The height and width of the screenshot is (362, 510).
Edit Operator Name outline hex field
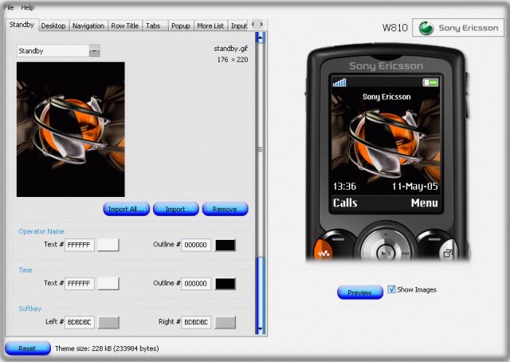196,245
